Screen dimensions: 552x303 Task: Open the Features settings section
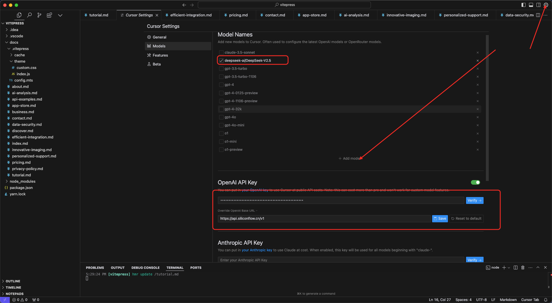click(x=160, y=55)
